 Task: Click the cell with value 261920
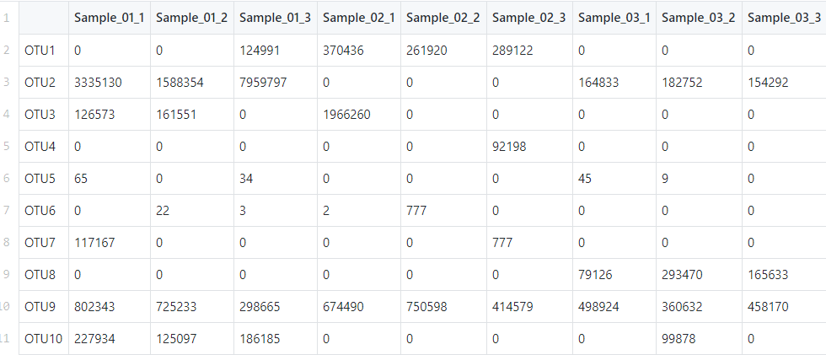pyautogui.click(x=443, y=51)
